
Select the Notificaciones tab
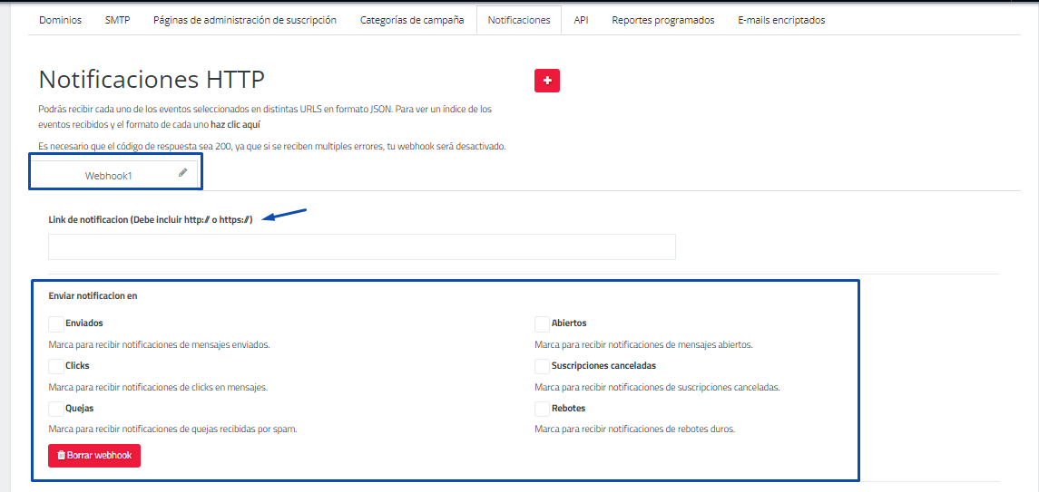pyautogui.click(x=518, y=20)
